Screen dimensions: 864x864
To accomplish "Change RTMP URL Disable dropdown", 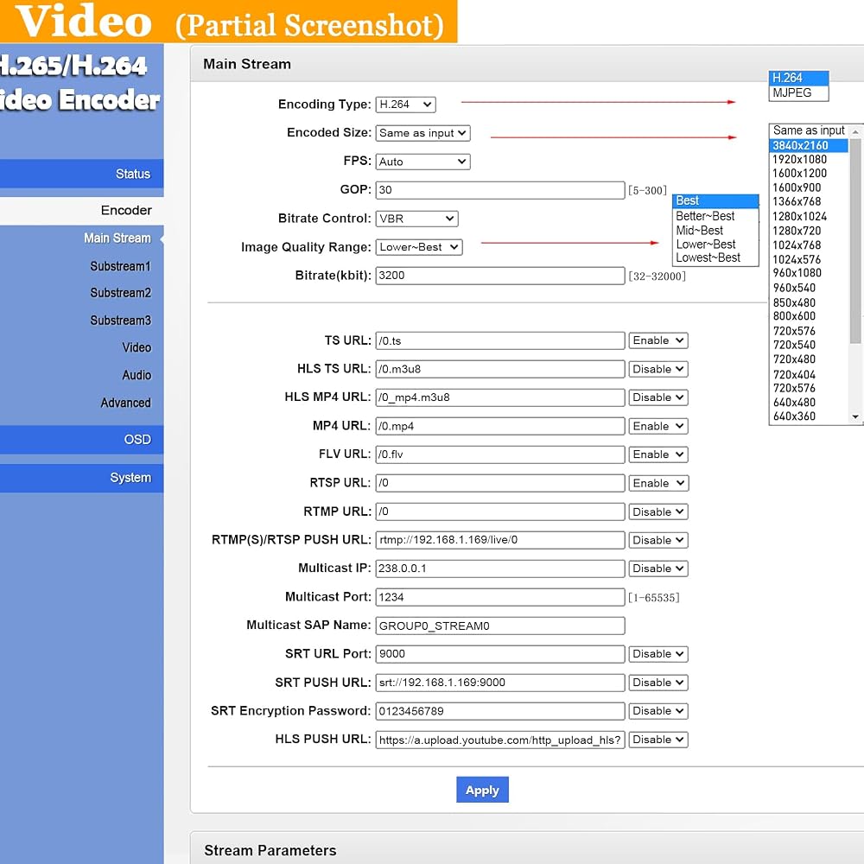I will pos(658,511).
